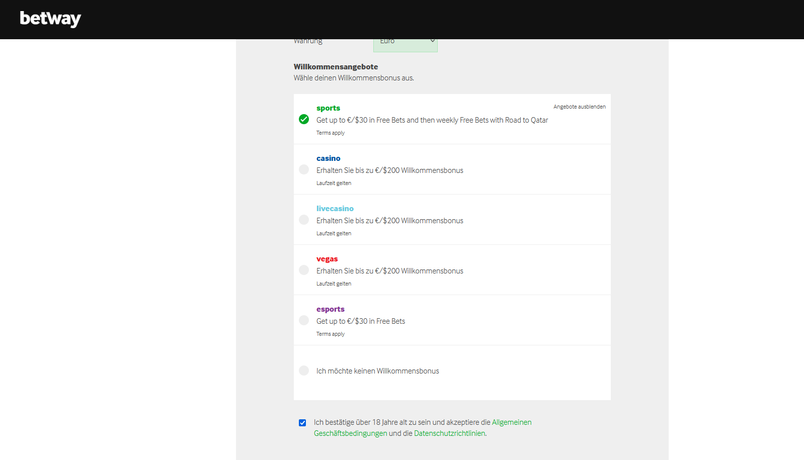
Task: Click the casino €/$200 Willkommensbonus description
Action: [x=390, y=170]
